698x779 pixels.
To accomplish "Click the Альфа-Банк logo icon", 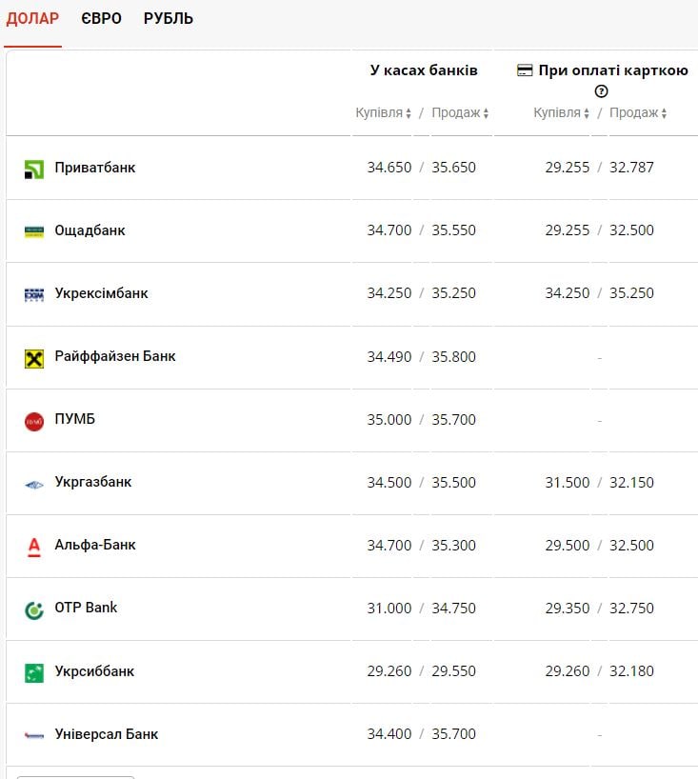I will point(34,547).
